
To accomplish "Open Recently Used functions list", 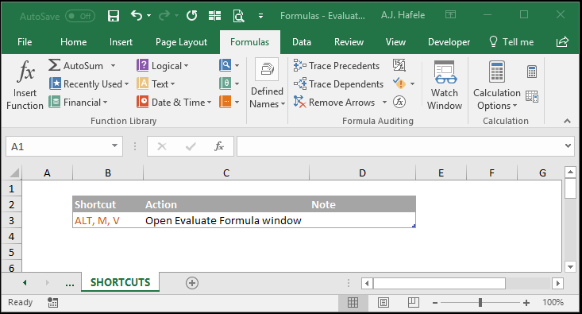I will (89, 83).
